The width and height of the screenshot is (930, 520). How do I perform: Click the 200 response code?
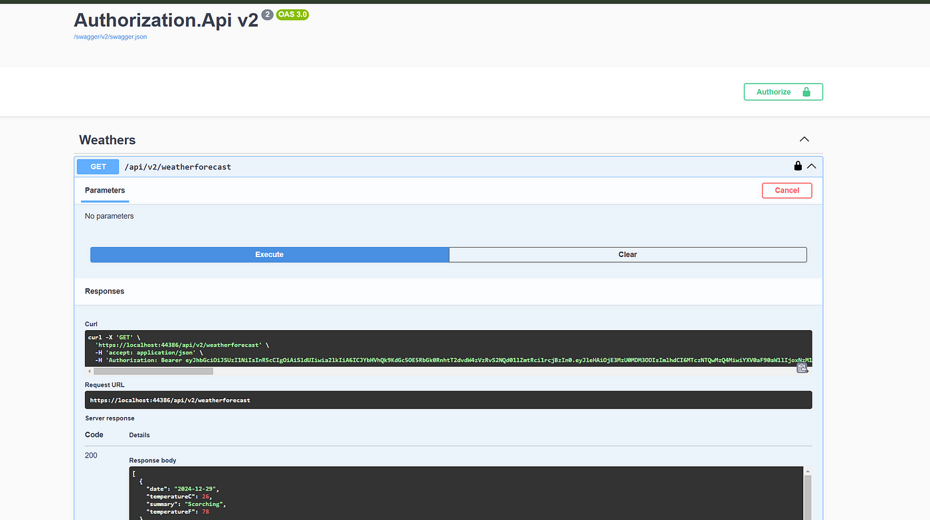tap(92, 456)
